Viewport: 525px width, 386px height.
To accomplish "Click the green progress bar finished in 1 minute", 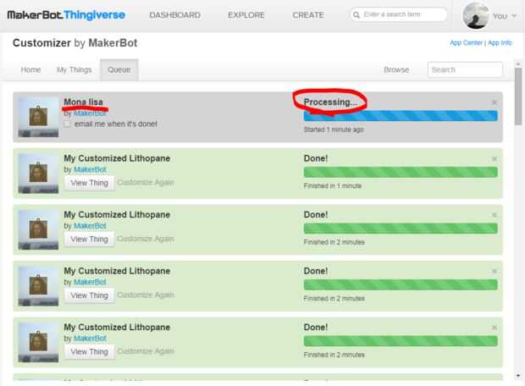I will 401,172.
